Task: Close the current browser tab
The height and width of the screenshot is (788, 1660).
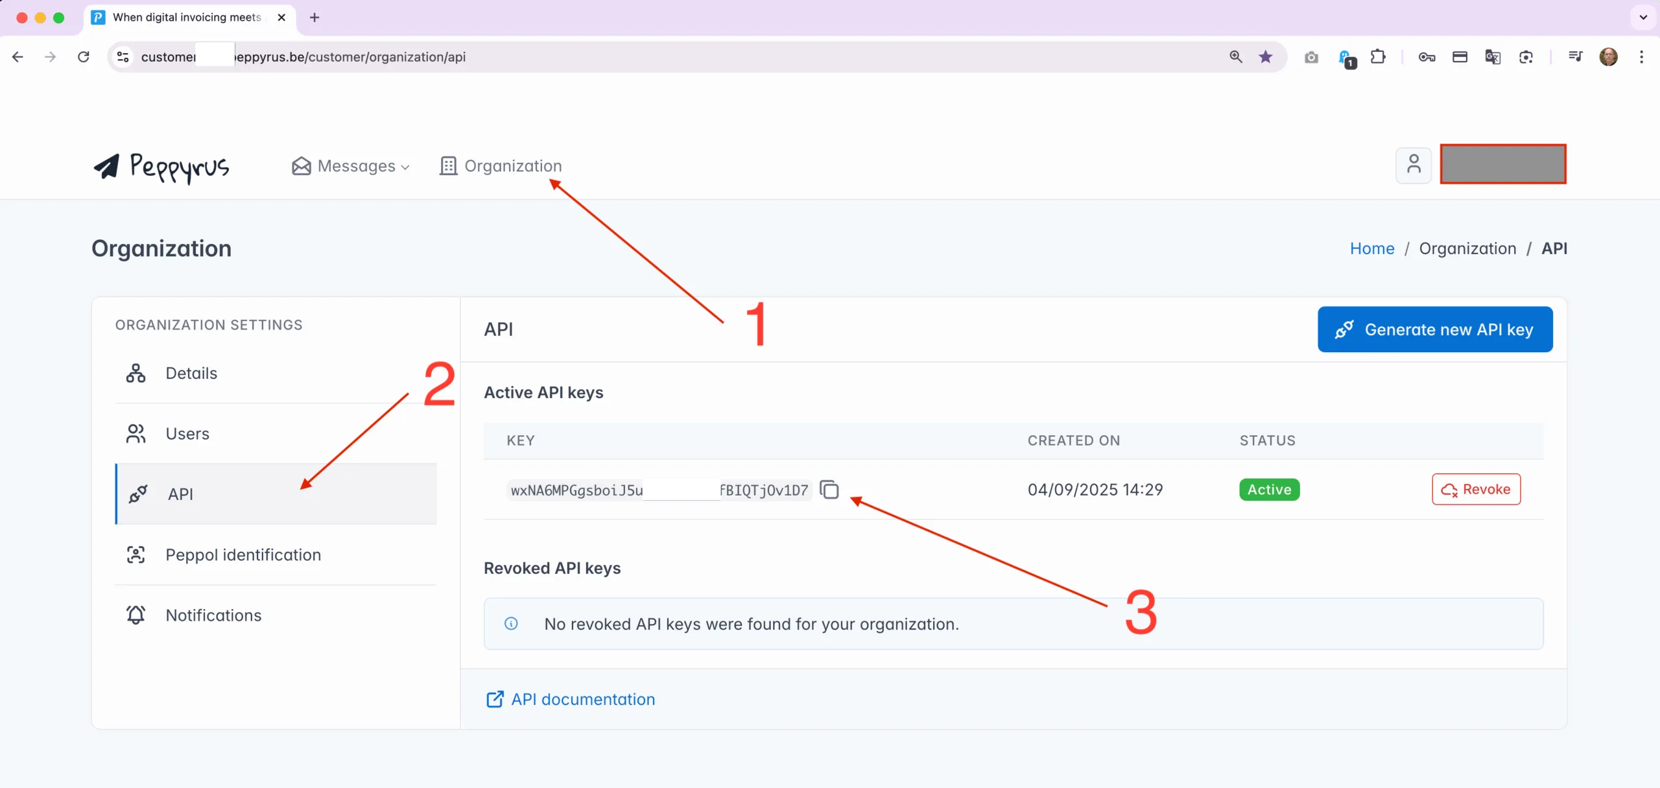Action: (x=281, y=18)
